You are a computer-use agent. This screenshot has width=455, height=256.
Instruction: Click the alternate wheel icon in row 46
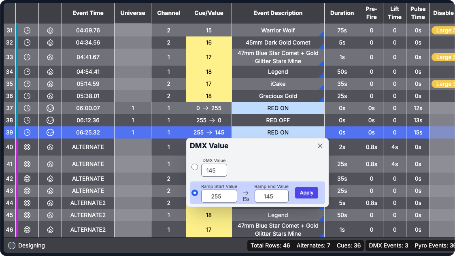pyautogui.click(x=27, y=230)
